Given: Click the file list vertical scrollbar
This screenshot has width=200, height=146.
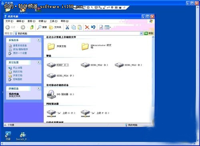Looking at the screenshot, I should click(x=153, y=73).
